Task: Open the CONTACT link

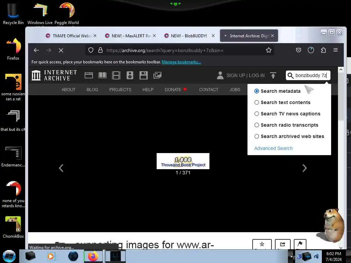Action: coord(209,89)
